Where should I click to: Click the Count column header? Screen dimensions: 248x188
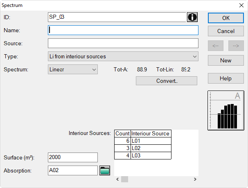(122, 134)
